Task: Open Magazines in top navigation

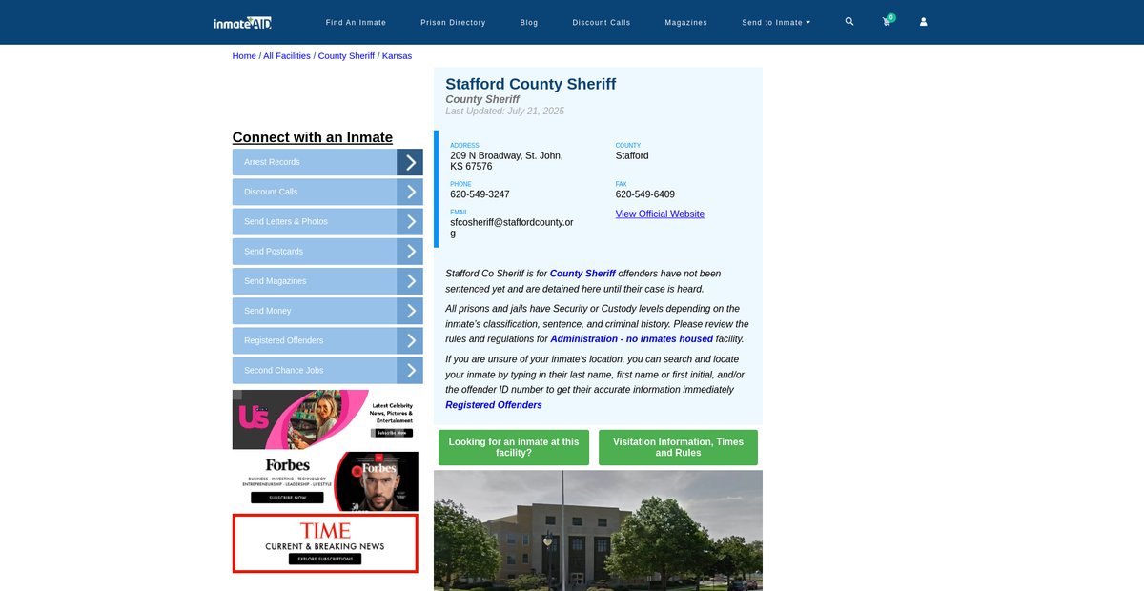Action: click(686, 22)
